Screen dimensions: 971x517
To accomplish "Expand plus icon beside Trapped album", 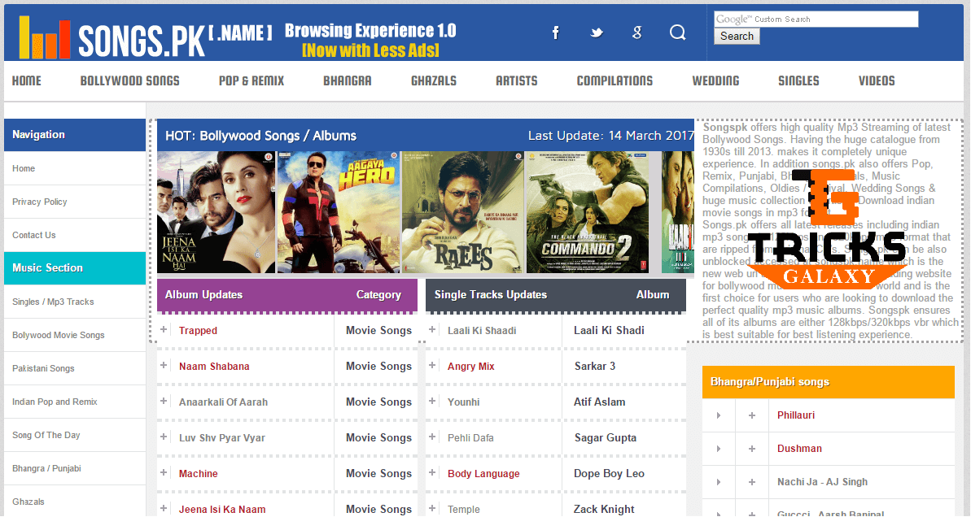I will point(164,329).
